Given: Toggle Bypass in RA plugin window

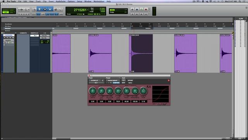Looking at the screenshot, I should click(x=130, y=80).
